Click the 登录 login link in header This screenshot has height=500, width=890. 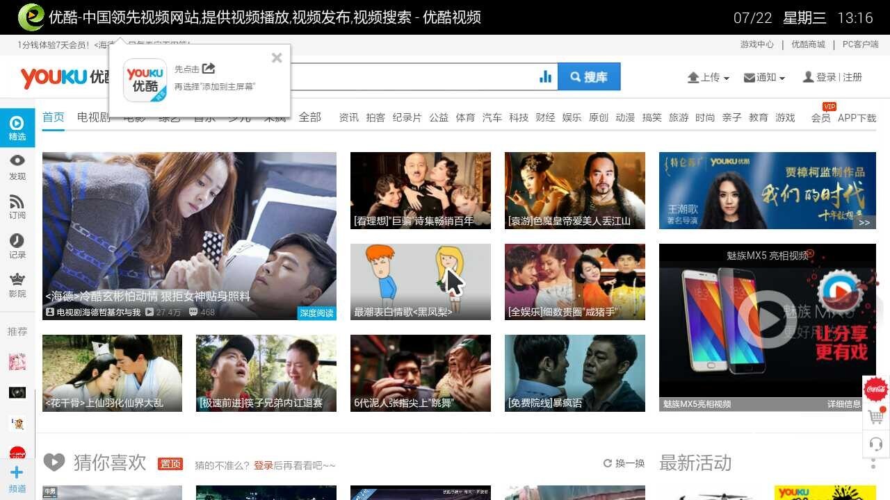[x=826, y=77]
